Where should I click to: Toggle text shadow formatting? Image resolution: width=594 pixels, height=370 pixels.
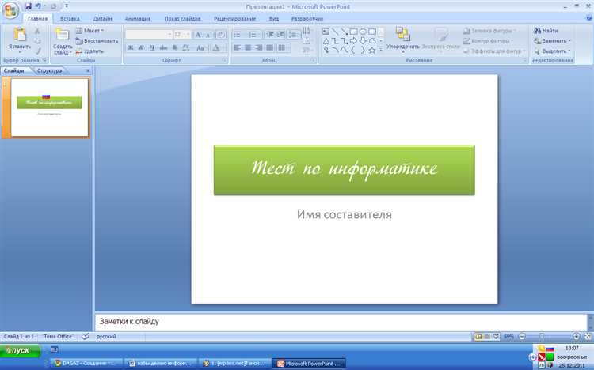(175, 47)
